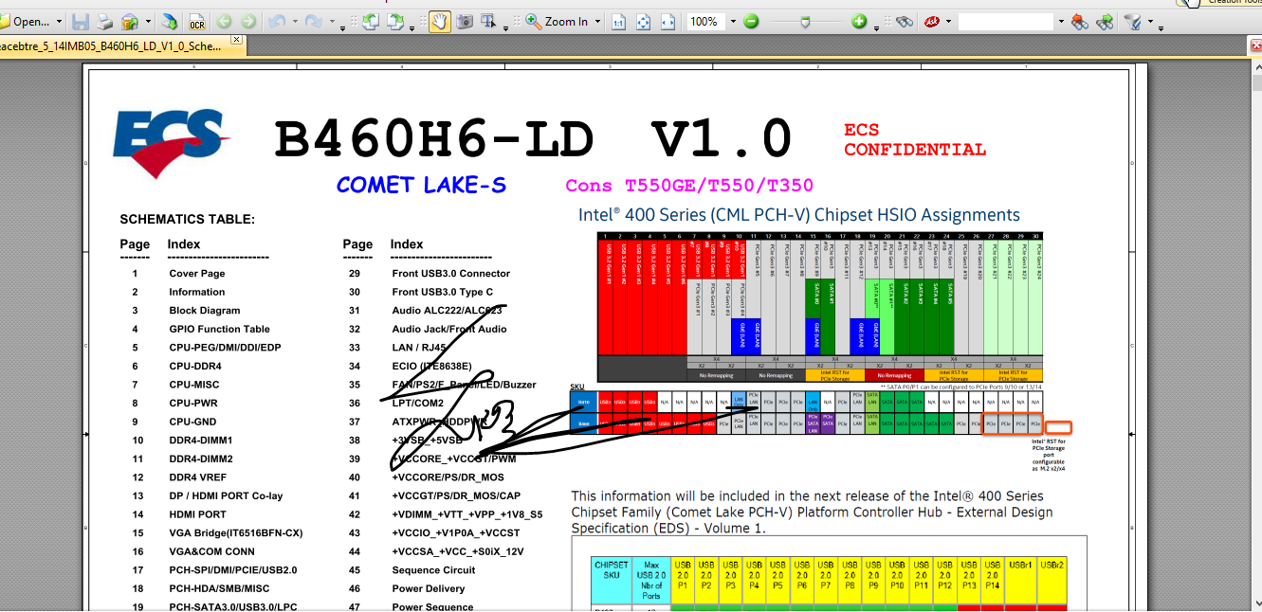
Task: Select the text Select tool
Action: (489, 22)
